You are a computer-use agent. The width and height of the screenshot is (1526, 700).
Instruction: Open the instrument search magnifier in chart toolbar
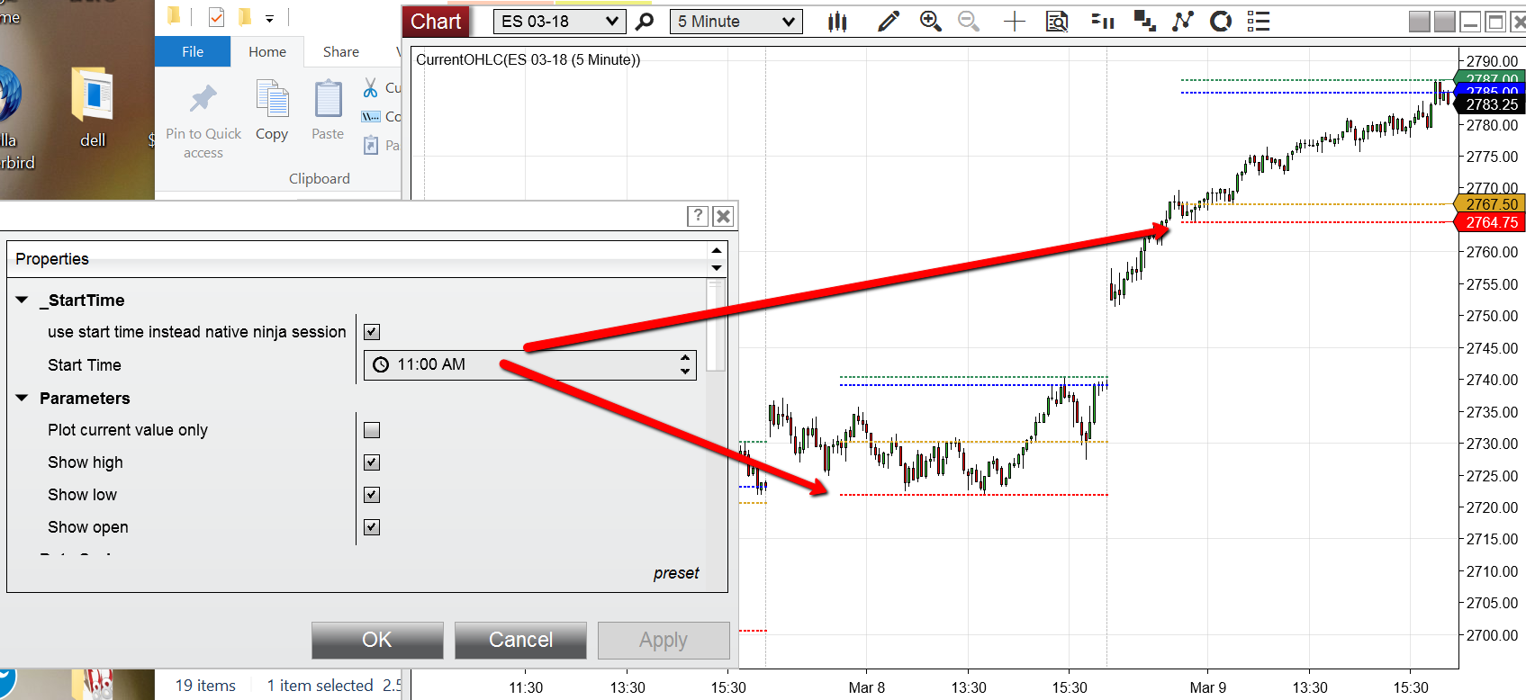pos(645,22)
